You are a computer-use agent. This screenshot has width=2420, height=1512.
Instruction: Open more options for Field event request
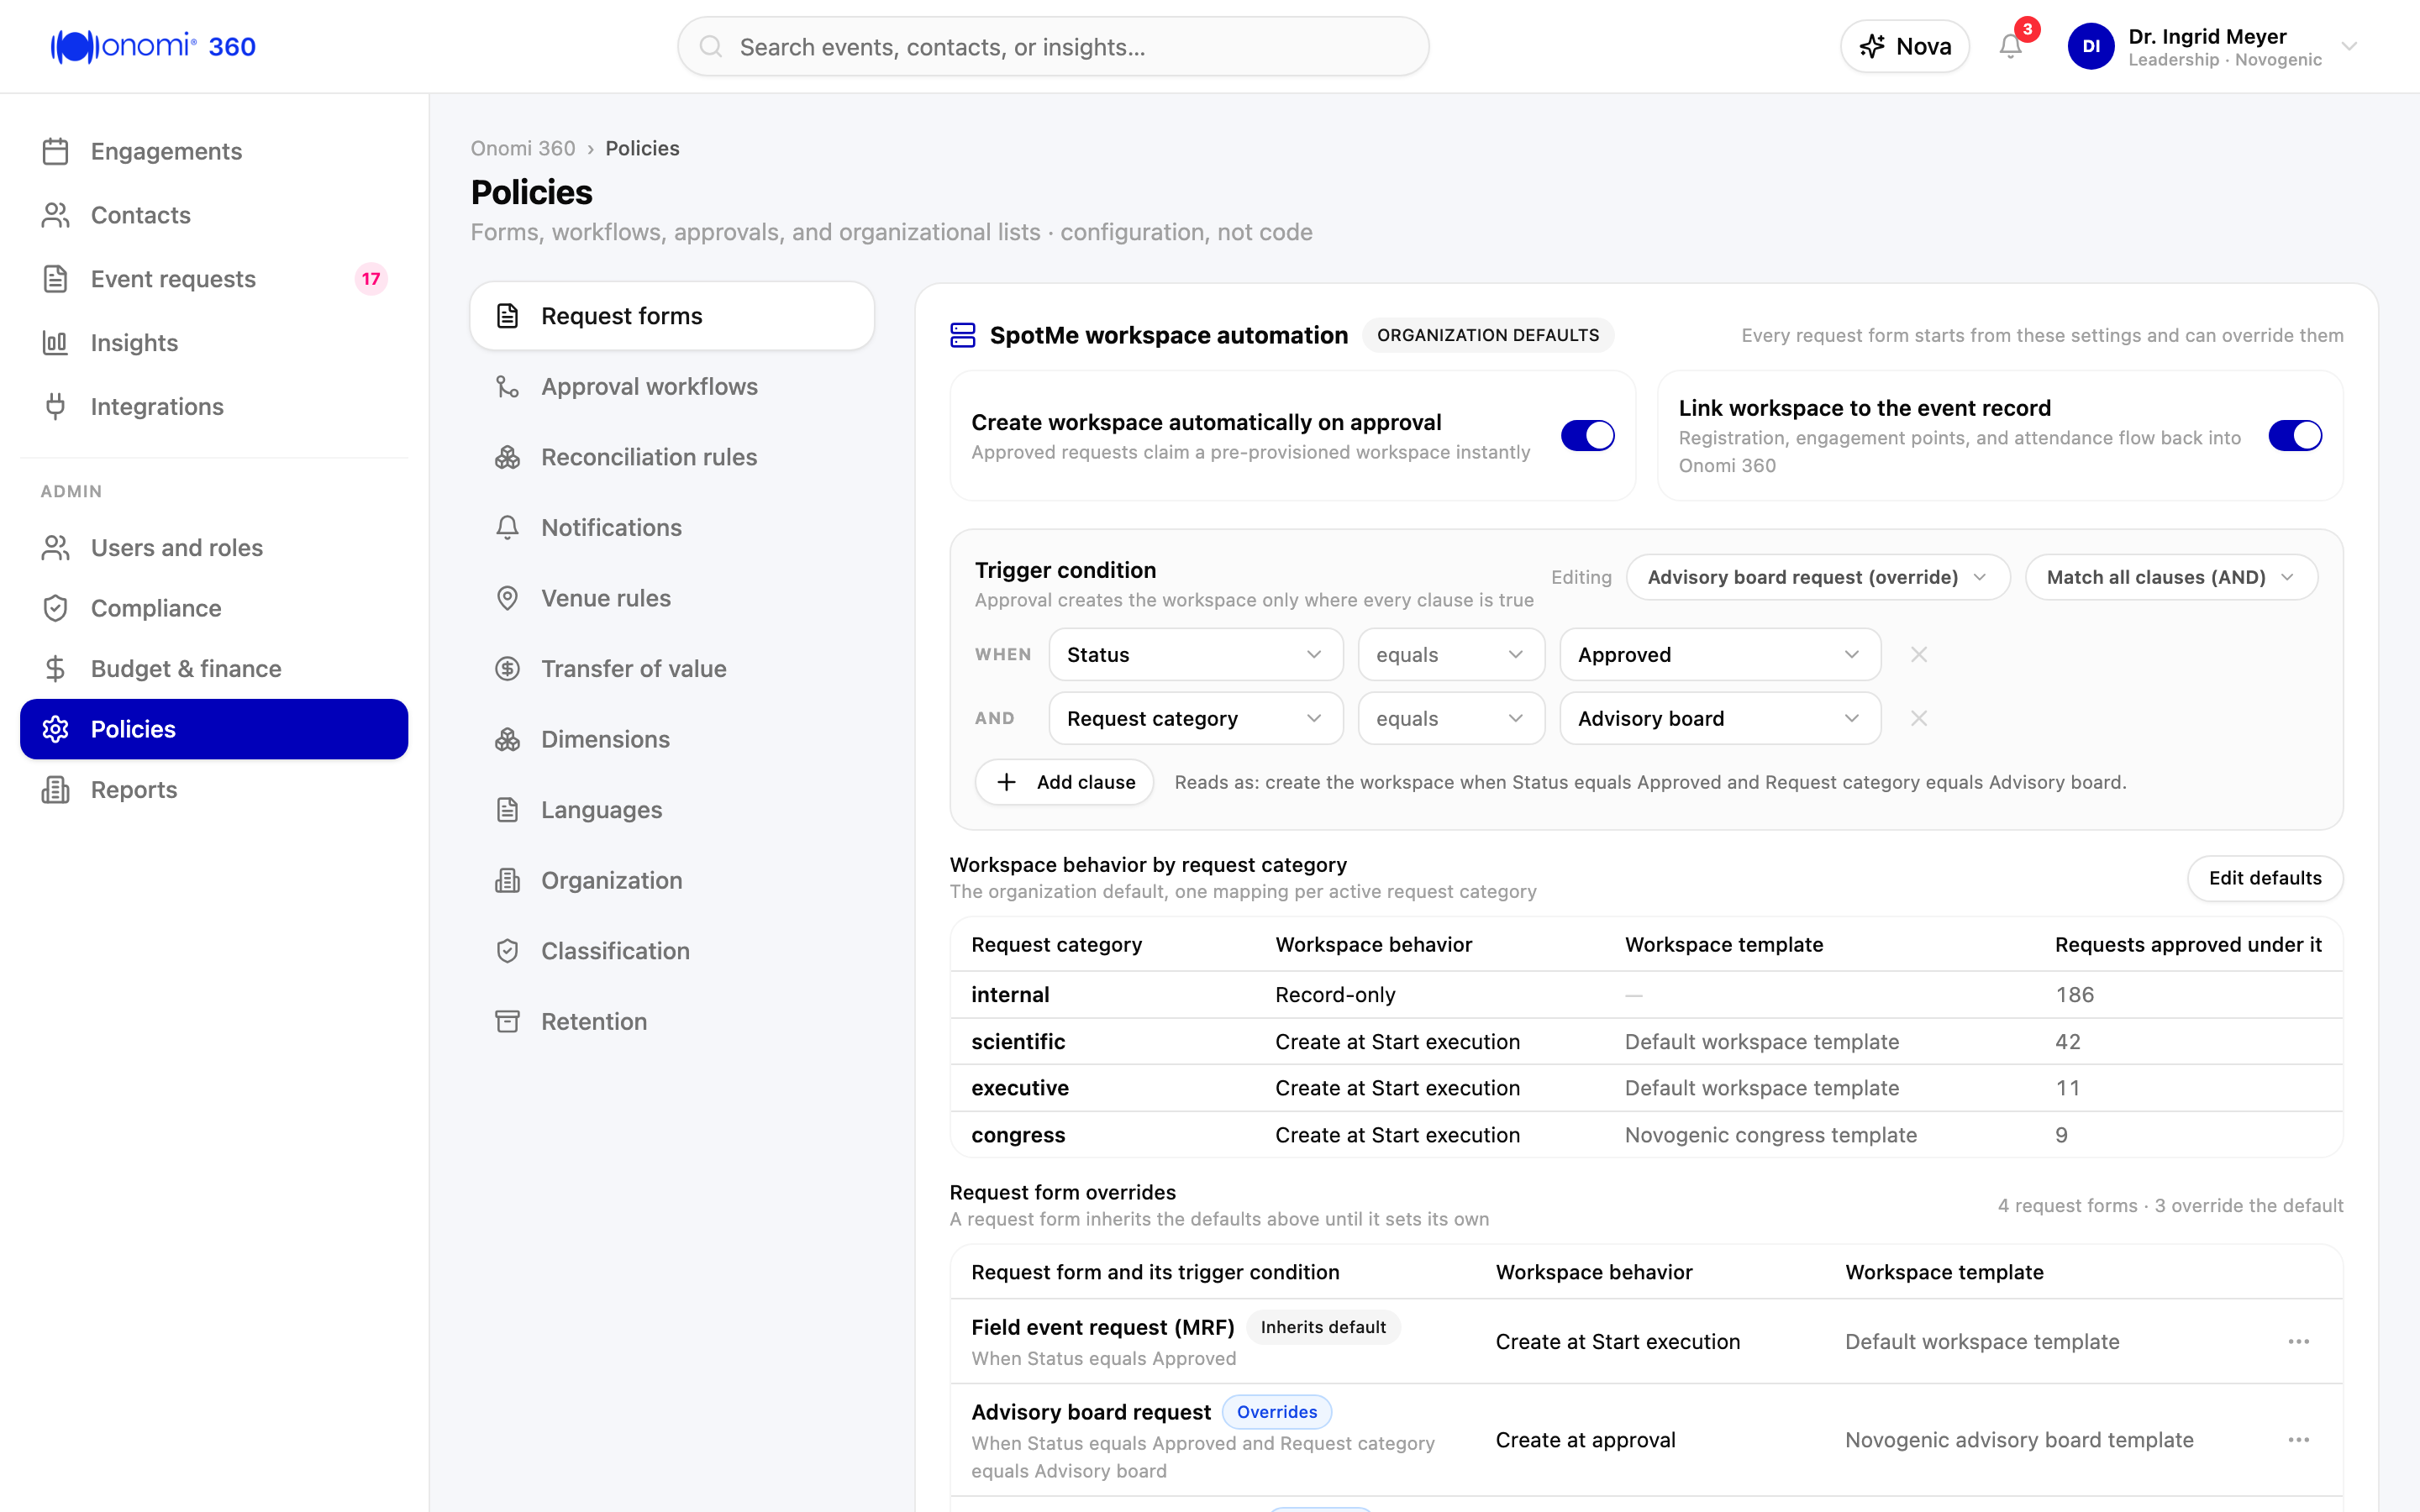coord(2298,1342)
